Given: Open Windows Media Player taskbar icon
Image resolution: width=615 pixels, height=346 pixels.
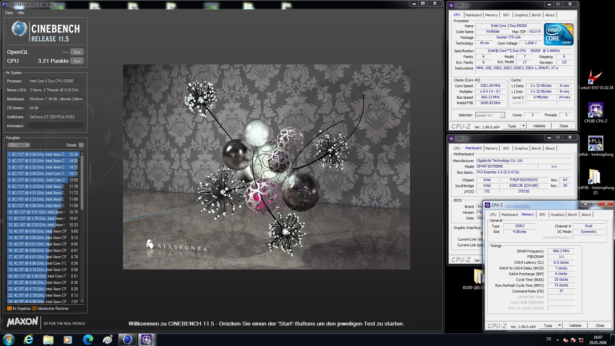Looking at the screenshot, I should [x=68, y=340].
